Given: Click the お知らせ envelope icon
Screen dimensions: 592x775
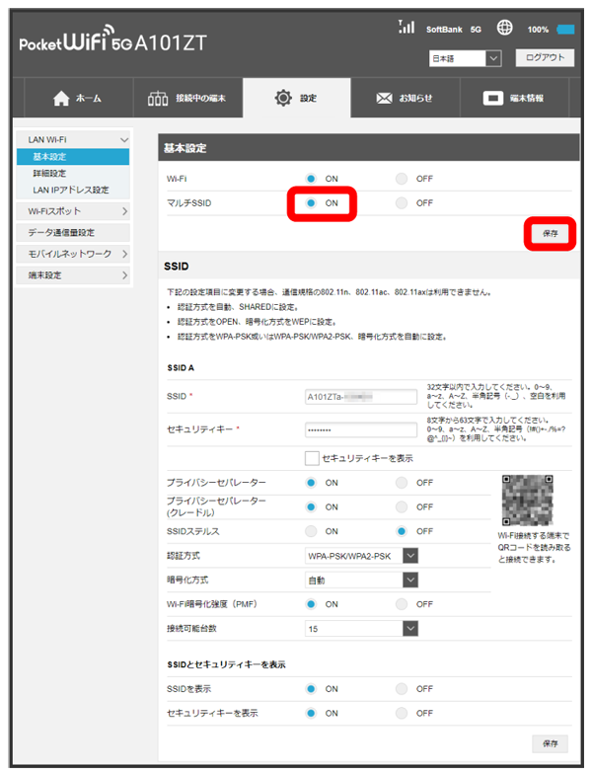Looking at the screenshot, I should point(385,99).
